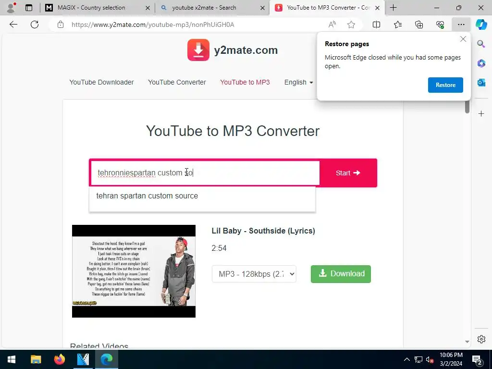Click the y2mate.com site name
The height and width of the screenshot is (369, 492).
[x=246, y=50]
